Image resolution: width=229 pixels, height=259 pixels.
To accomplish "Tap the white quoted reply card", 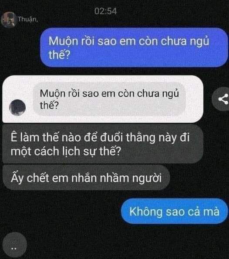I will pos(103,99).
